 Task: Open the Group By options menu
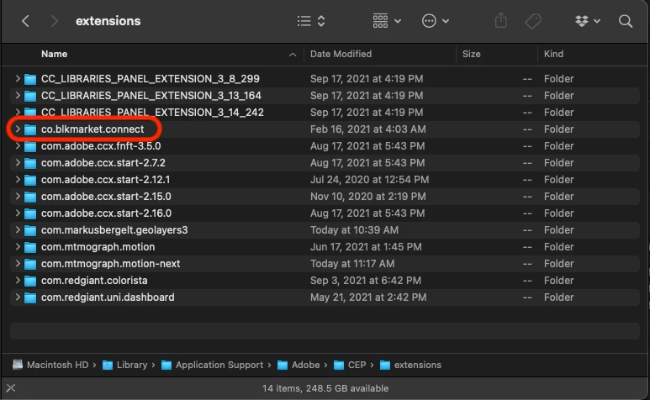point(386,21)
